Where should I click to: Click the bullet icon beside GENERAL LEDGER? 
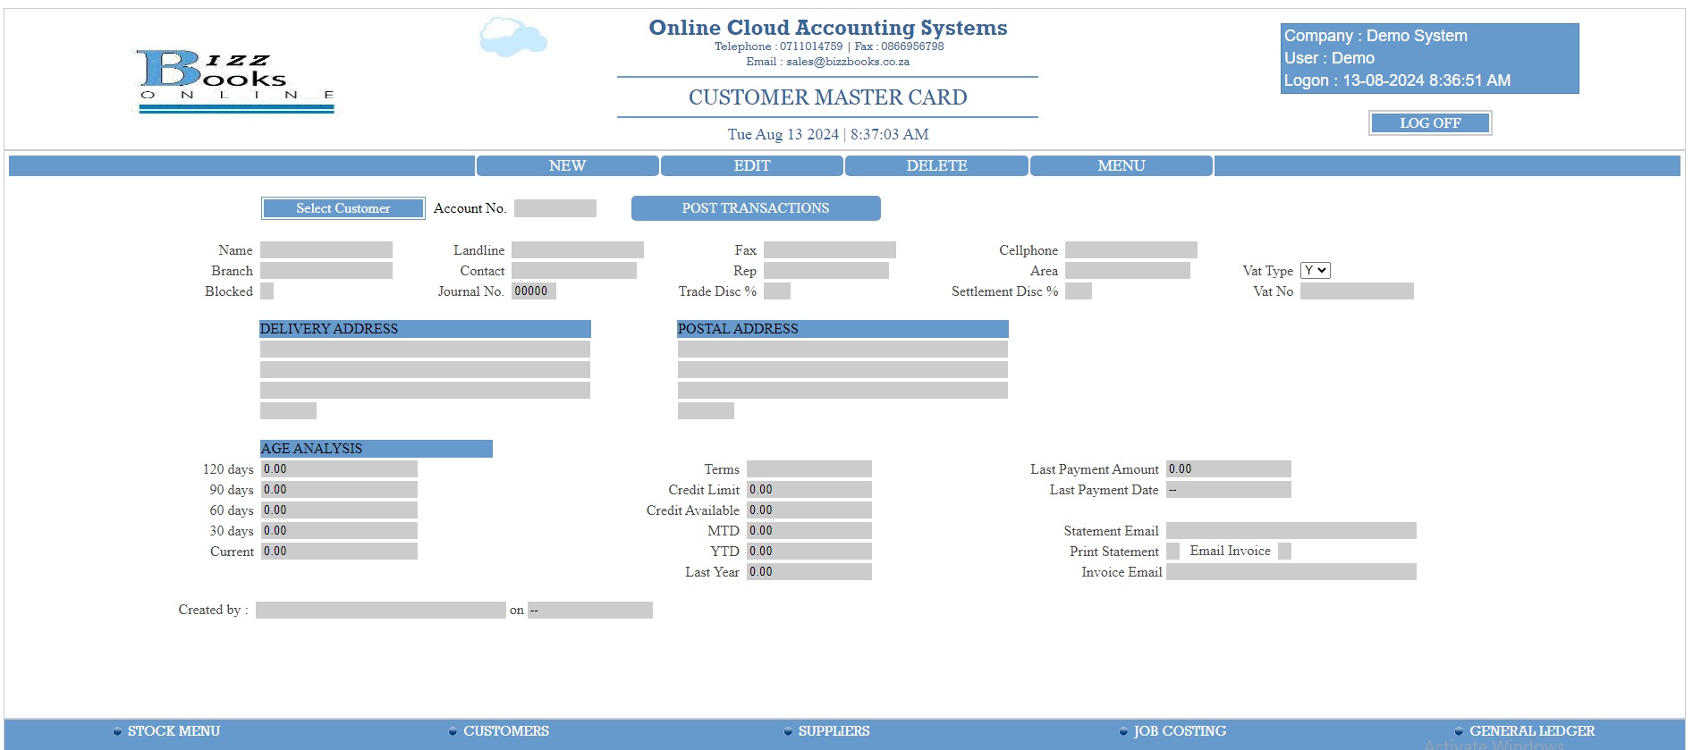coord(1459,731)
